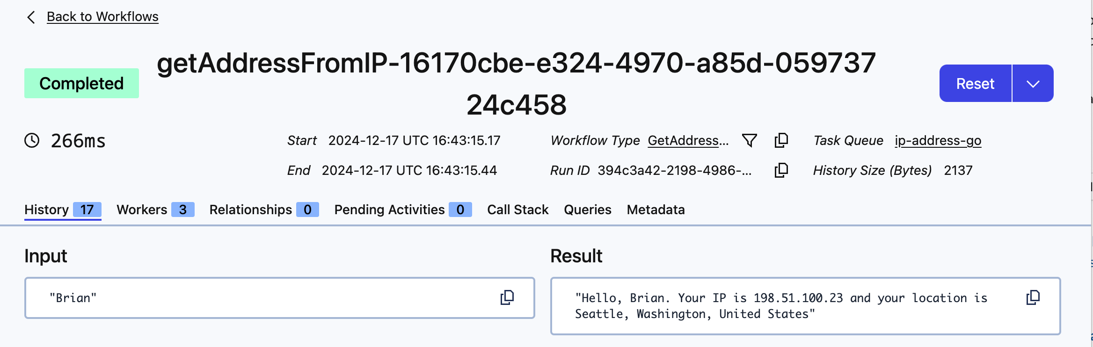1093x347 pixels.
Task: Copy the Workflow Type to clipboard
Action: (x=781, y=140)
